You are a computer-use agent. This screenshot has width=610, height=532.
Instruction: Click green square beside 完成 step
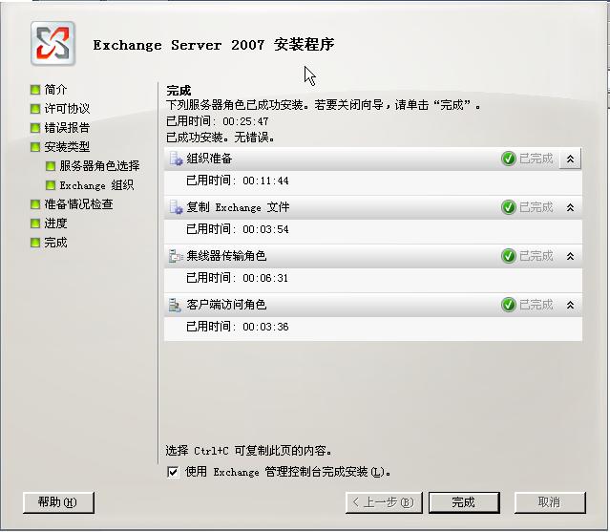[35, 243]
